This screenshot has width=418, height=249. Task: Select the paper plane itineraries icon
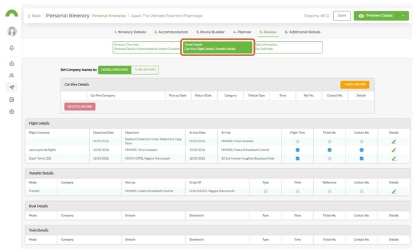click(x=12, y=87)
